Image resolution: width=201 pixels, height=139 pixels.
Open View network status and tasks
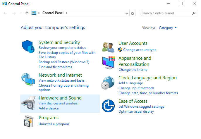click(x=61, y=80)
